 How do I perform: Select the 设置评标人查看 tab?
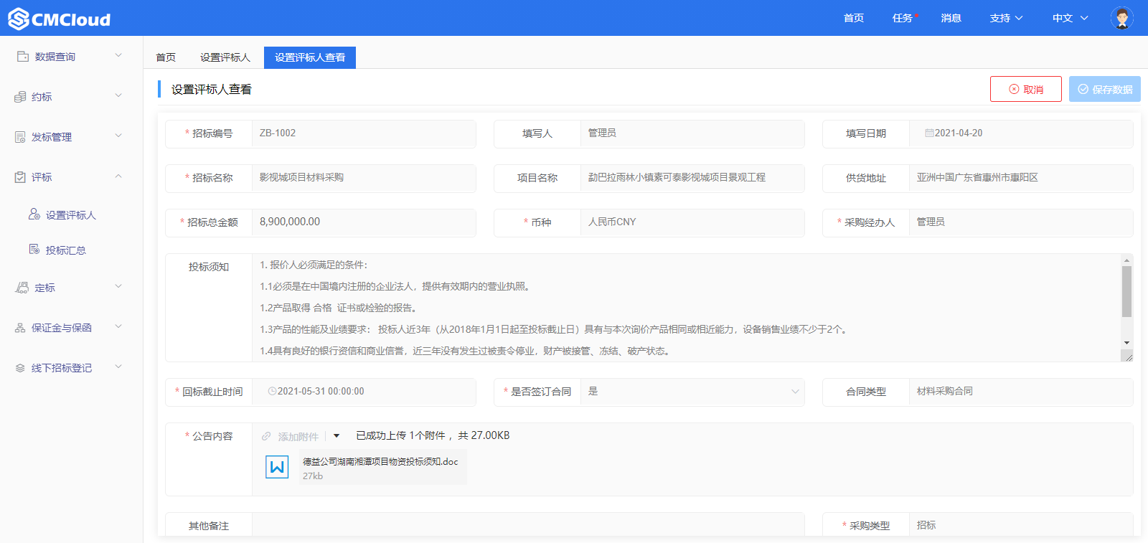point(310,57)
